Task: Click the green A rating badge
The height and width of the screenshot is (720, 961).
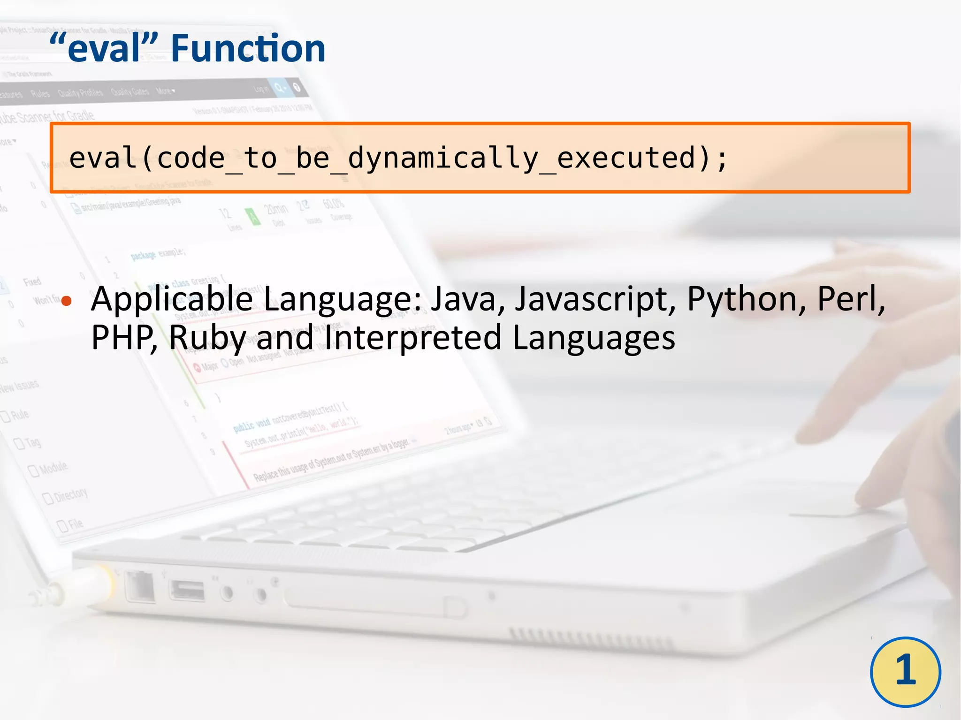Action: point(253,216)
